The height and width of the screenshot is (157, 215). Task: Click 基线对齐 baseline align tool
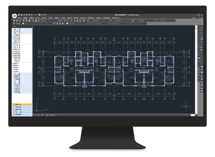coord(16,49)
